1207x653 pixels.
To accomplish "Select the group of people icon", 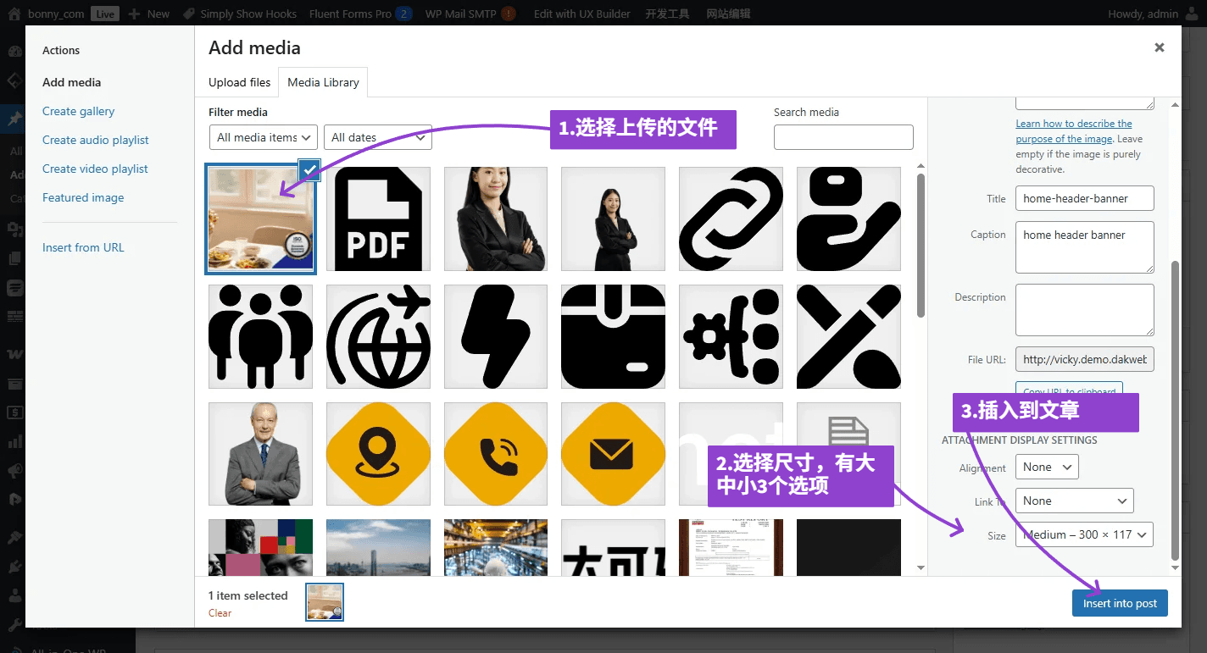I will (x=260, y=336).
